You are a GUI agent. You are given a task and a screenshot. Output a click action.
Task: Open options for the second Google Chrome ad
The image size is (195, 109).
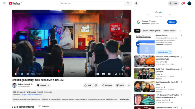pos(182,36)
